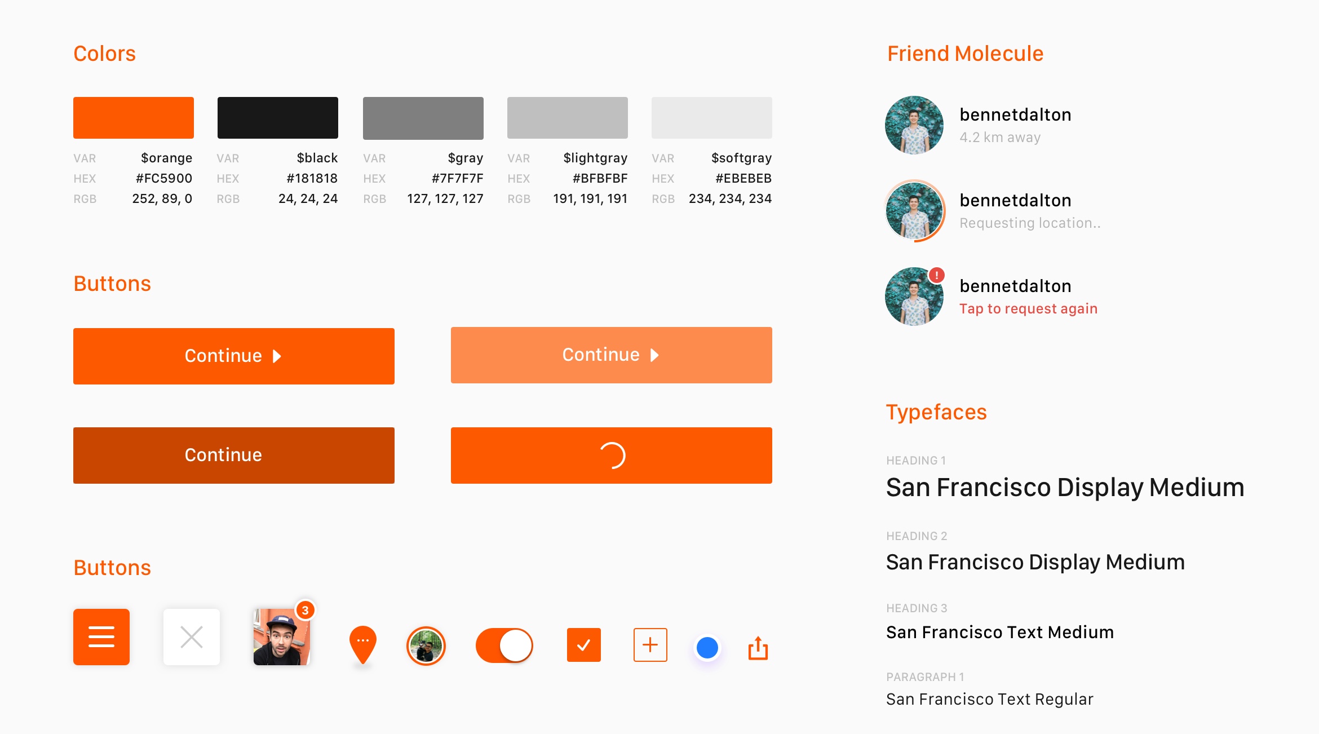Click the blue location dot

tap(707, 648)
